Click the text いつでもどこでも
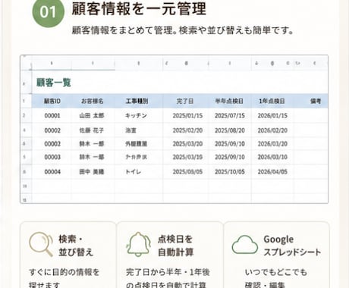This screenshot has width=349, height=288. (x=276, y=272)
